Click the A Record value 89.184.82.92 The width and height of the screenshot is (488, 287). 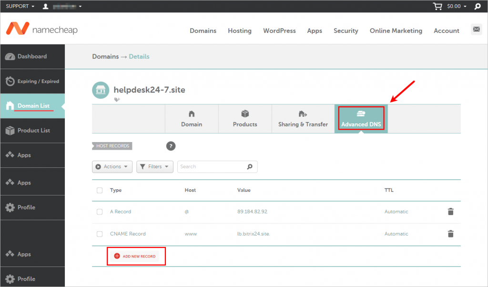[252, 212]
